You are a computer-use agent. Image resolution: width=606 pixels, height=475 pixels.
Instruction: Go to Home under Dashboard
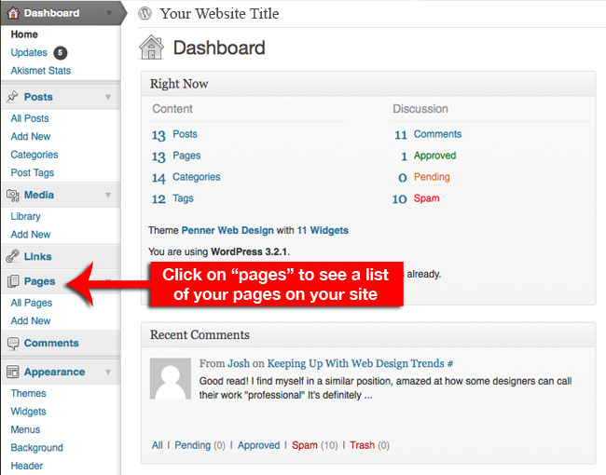(x=24, y=34)
